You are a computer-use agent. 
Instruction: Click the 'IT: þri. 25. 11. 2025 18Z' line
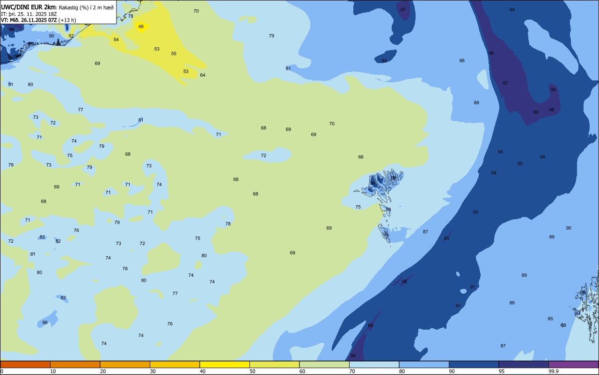[29, 14]
